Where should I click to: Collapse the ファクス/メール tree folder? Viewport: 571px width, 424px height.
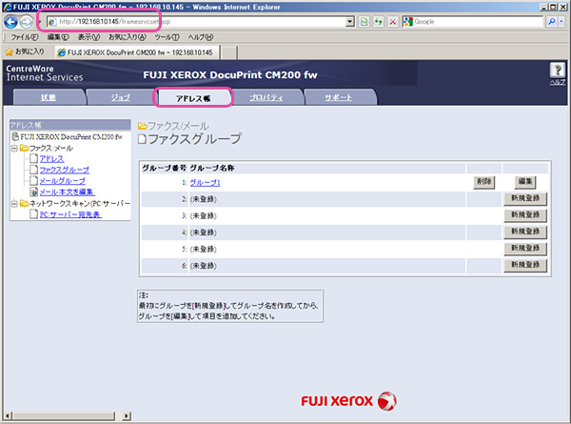(x=12, y=149)
